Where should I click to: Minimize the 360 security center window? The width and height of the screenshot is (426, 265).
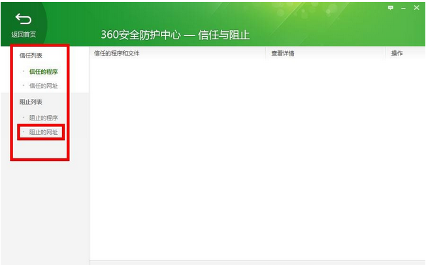tap(403, 9)
